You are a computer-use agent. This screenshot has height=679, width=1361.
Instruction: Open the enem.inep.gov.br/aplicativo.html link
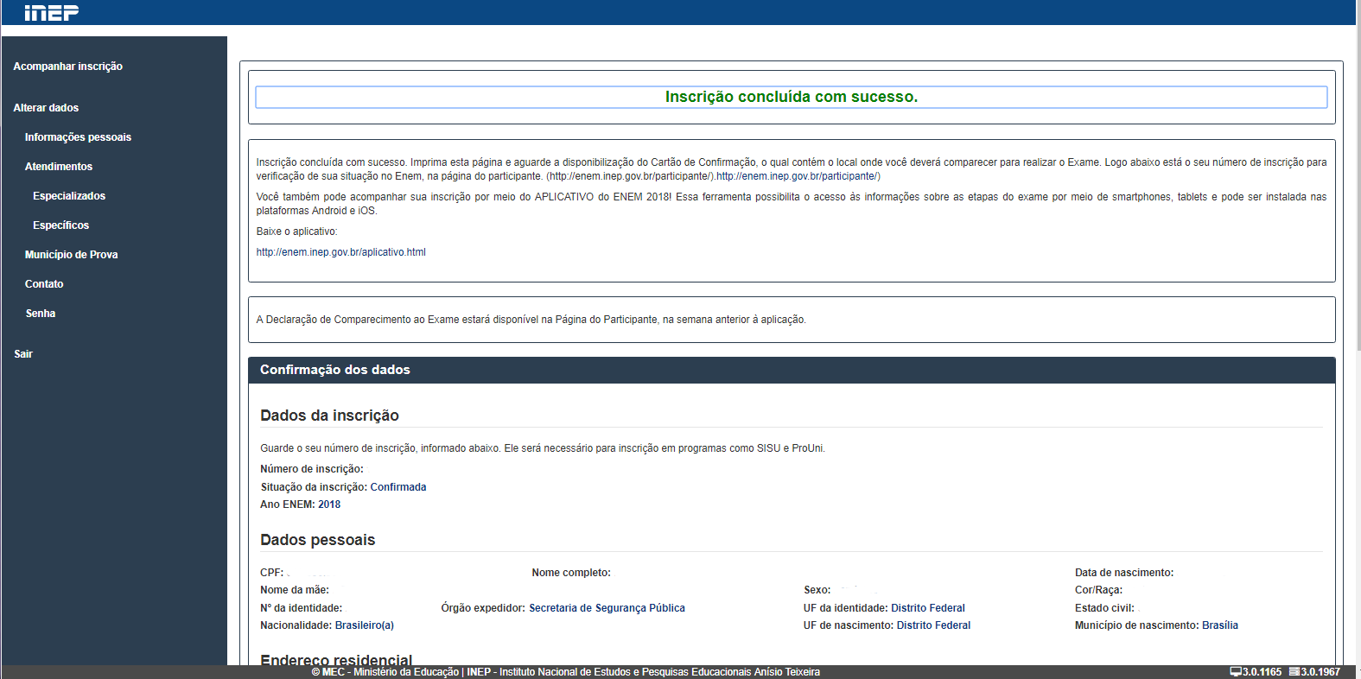341,252
